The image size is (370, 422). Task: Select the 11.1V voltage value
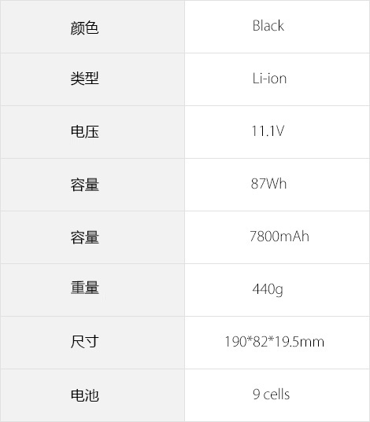[x=277, y=132]
